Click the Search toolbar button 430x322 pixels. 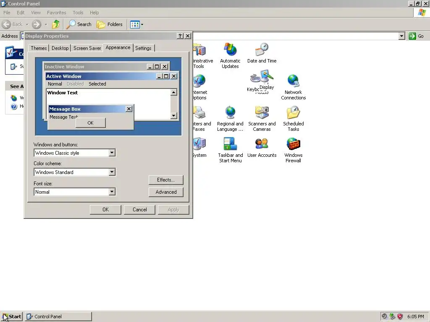pyautogui.click(x=79, y=24)
